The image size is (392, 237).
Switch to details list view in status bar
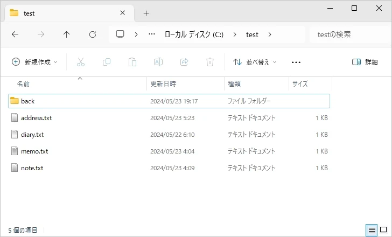click(x=372, y=230)
